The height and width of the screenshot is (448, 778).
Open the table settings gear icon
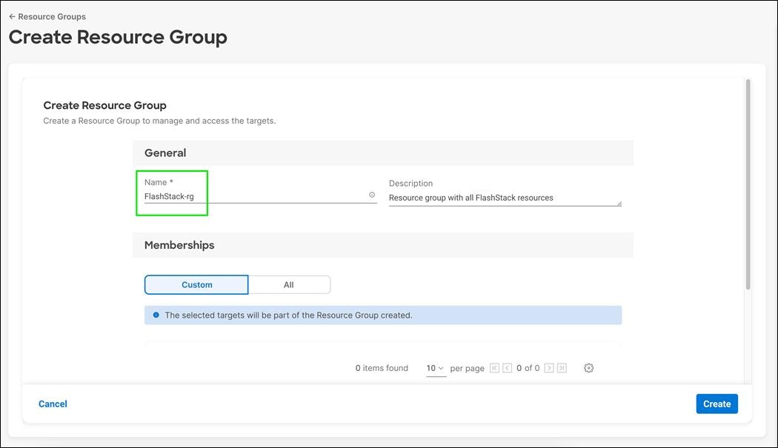[x=588, y=367]
